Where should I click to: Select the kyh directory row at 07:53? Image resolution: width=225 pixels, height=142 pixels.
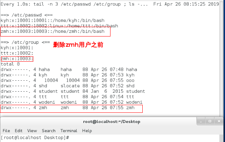tap(67, 75)
